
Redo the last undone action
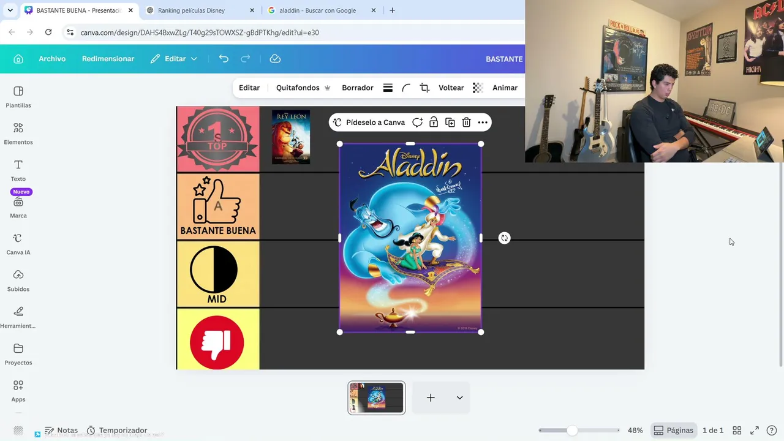tap(246, 59)
